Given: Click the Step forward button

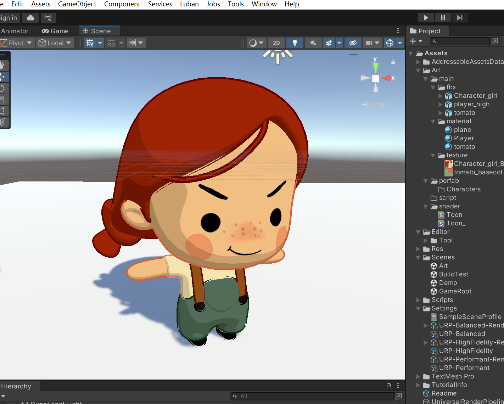Looking at the screenshot, I should (459, 18).
